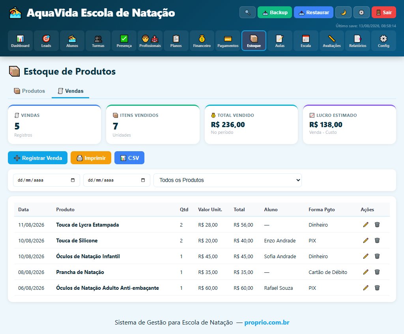Open Aulas notes section
404x334 pixels.
tap(280, 41)
